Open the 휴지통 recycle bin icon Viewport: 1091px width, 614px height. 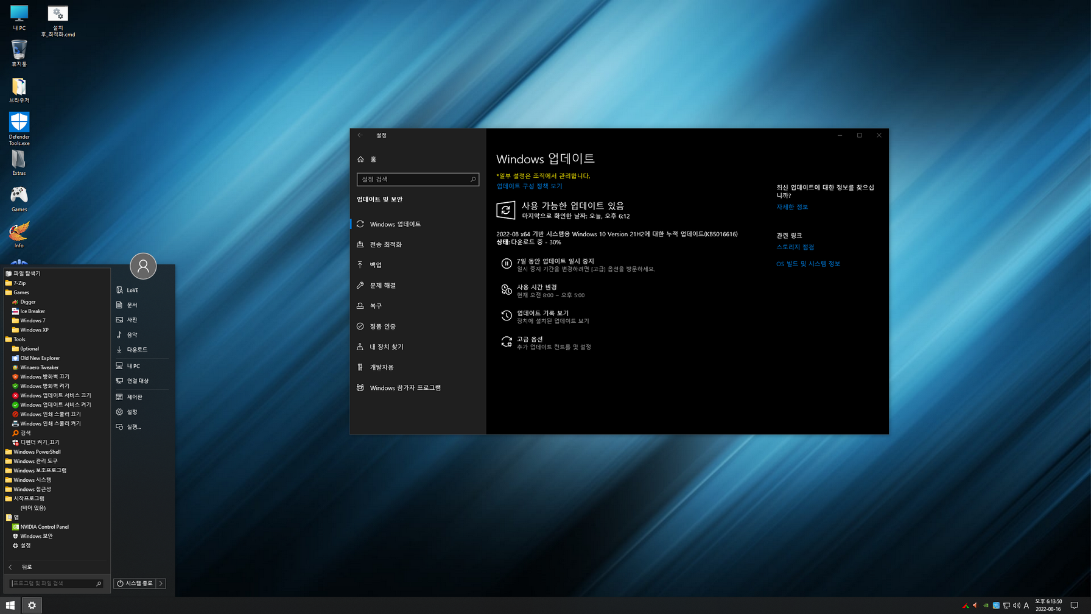point(19,53)
